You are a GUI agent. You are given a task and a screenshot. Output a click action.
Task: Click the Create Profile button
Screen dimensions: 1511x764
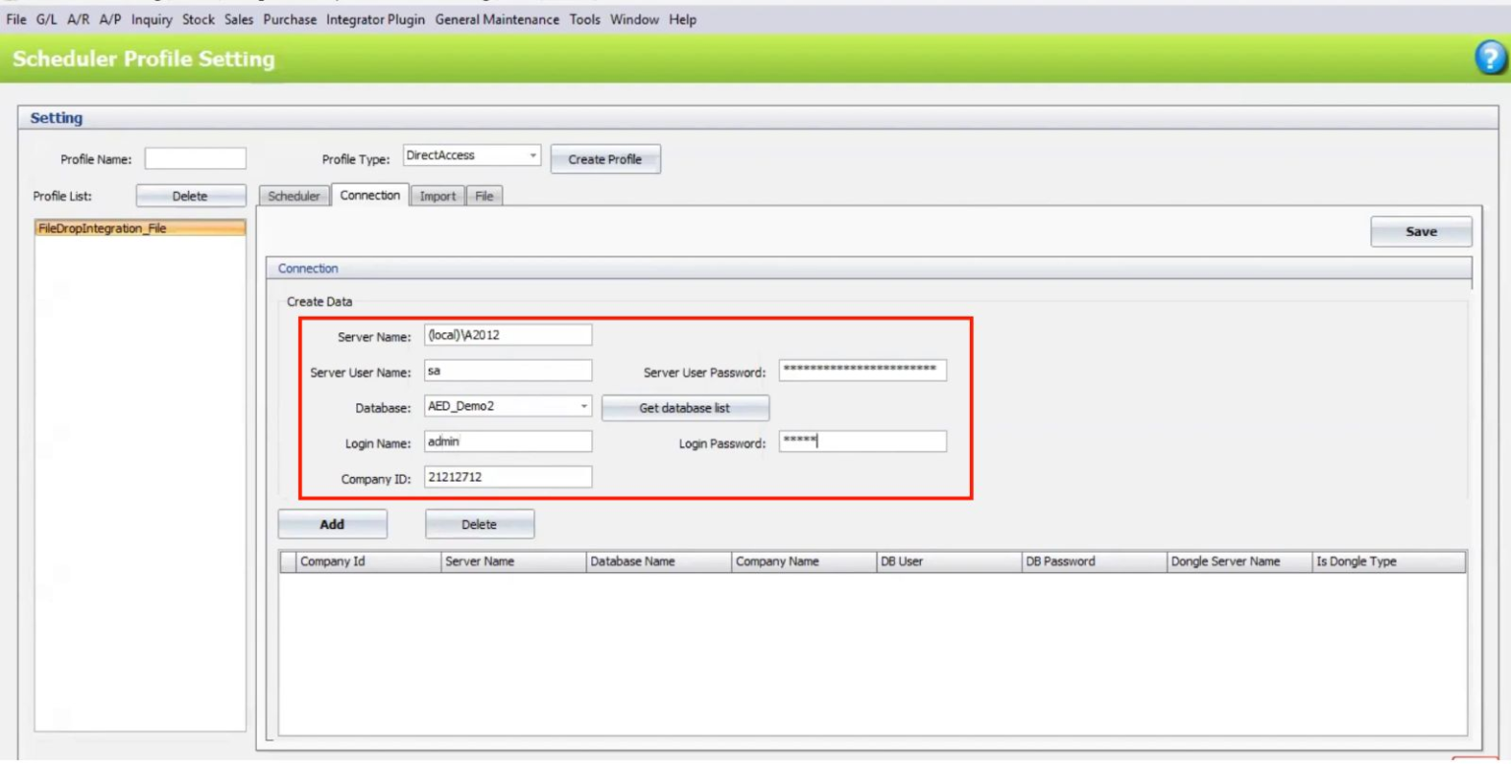[605, 159]
